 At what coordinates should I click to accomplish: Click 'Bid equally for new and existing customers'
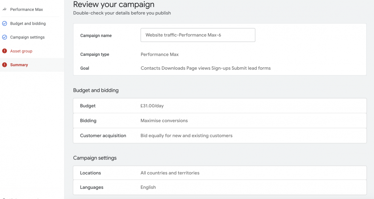coord(186,136)
